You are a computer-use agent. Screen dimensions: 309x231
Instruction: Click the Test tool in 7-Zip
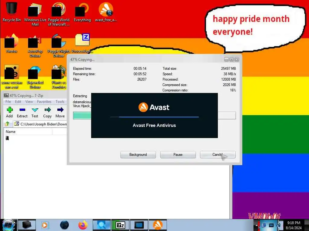35,112
